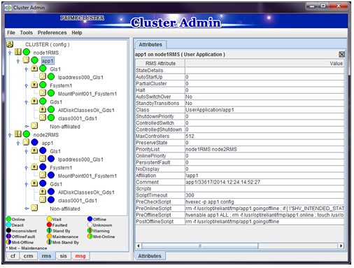Open the Tools menu
The width and height of the screenshot is (354, 268).
(27, 33)
